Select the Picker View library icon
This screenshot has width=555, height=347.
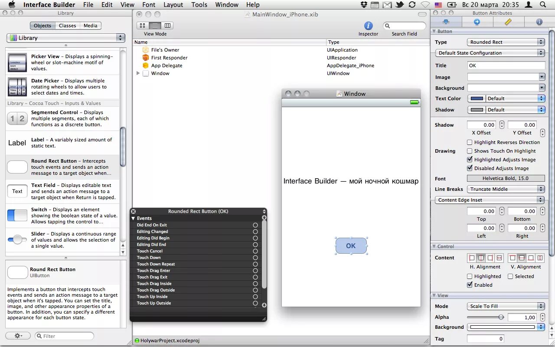(x=17, y=63)
